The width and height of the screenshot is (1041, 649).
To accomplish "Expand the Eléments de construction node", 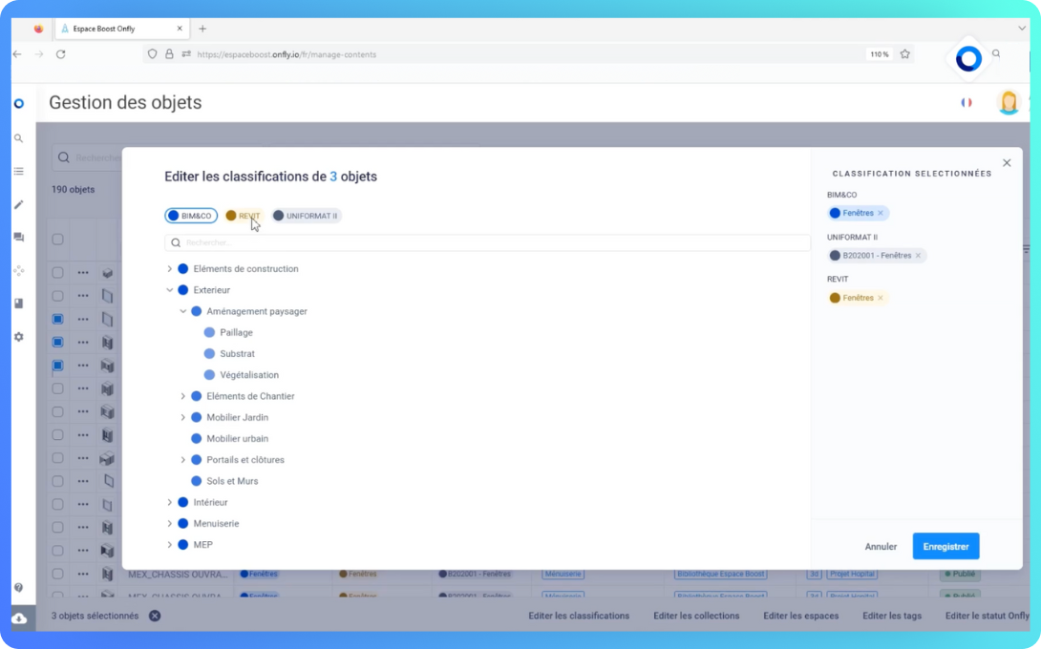I will (x=170, y=269).
